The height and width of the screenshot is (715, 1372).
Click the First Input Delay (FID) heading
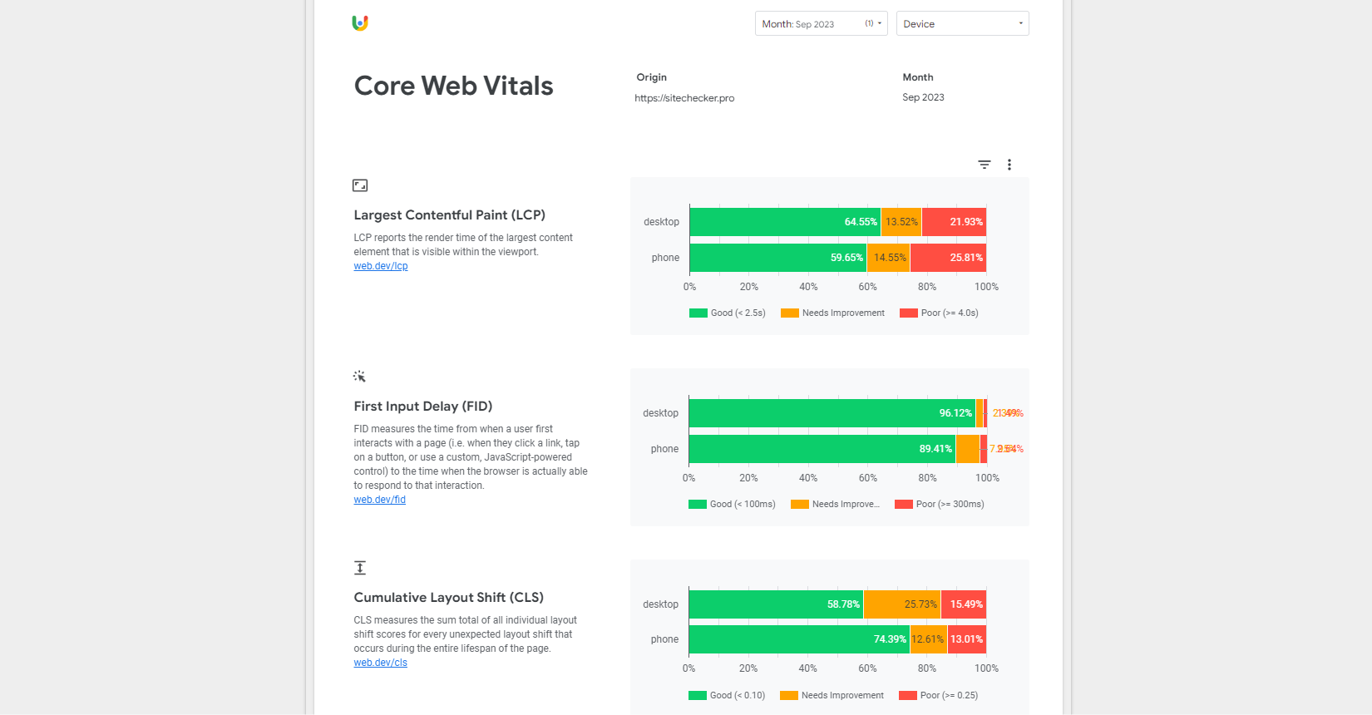[423, 407]
